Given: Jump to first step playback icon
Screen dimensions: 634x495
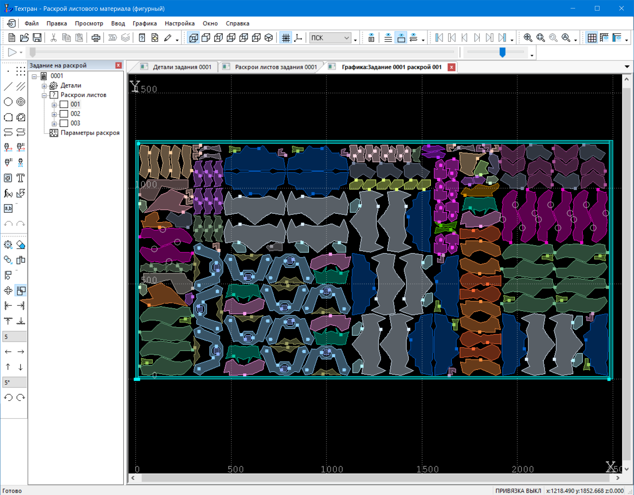Looking at the screenshot, I should coord(439,38).
